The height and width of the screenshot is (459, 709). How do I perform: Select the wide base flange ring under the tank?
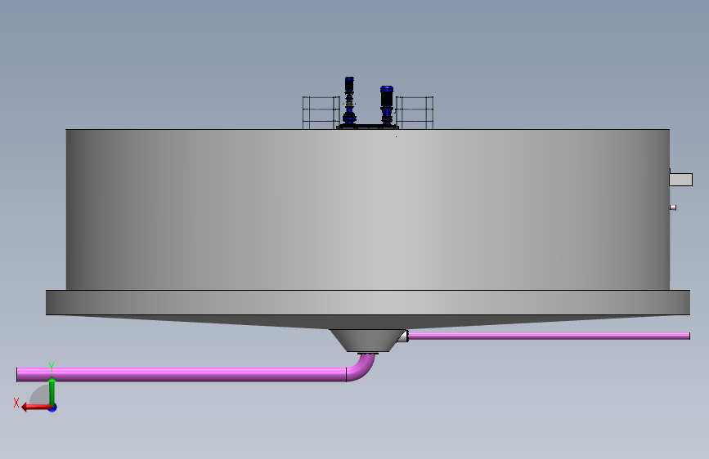(x=368, y=303)
